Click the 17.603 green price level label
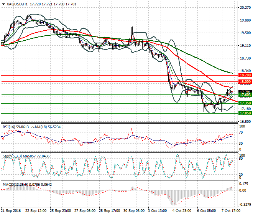Screen dimensions: 253x215 click(x=245, y=95)
